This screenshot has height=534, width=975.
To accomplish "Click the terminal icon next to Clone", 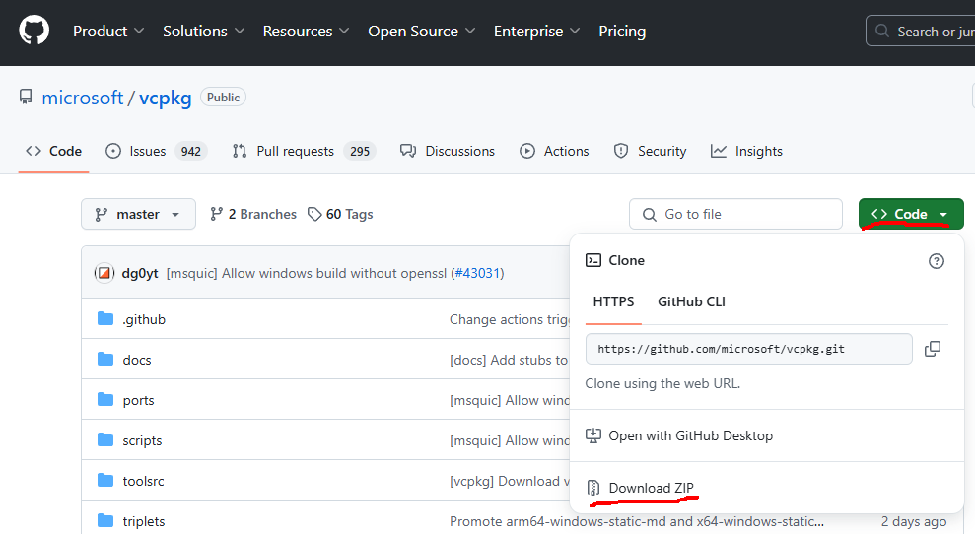I will [593, 260].
